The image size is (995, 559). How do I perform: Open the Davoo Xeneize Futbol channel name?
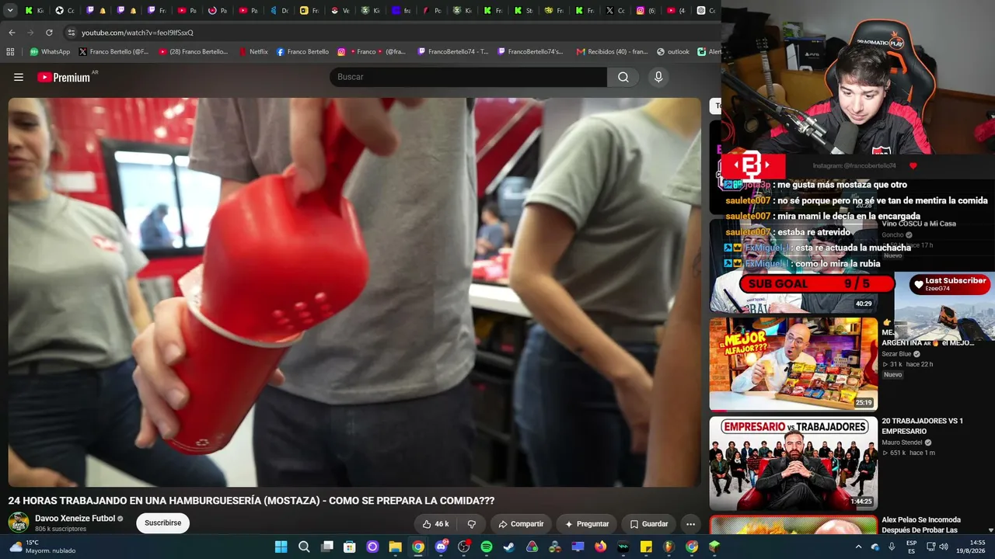click(x=75, y=519)
